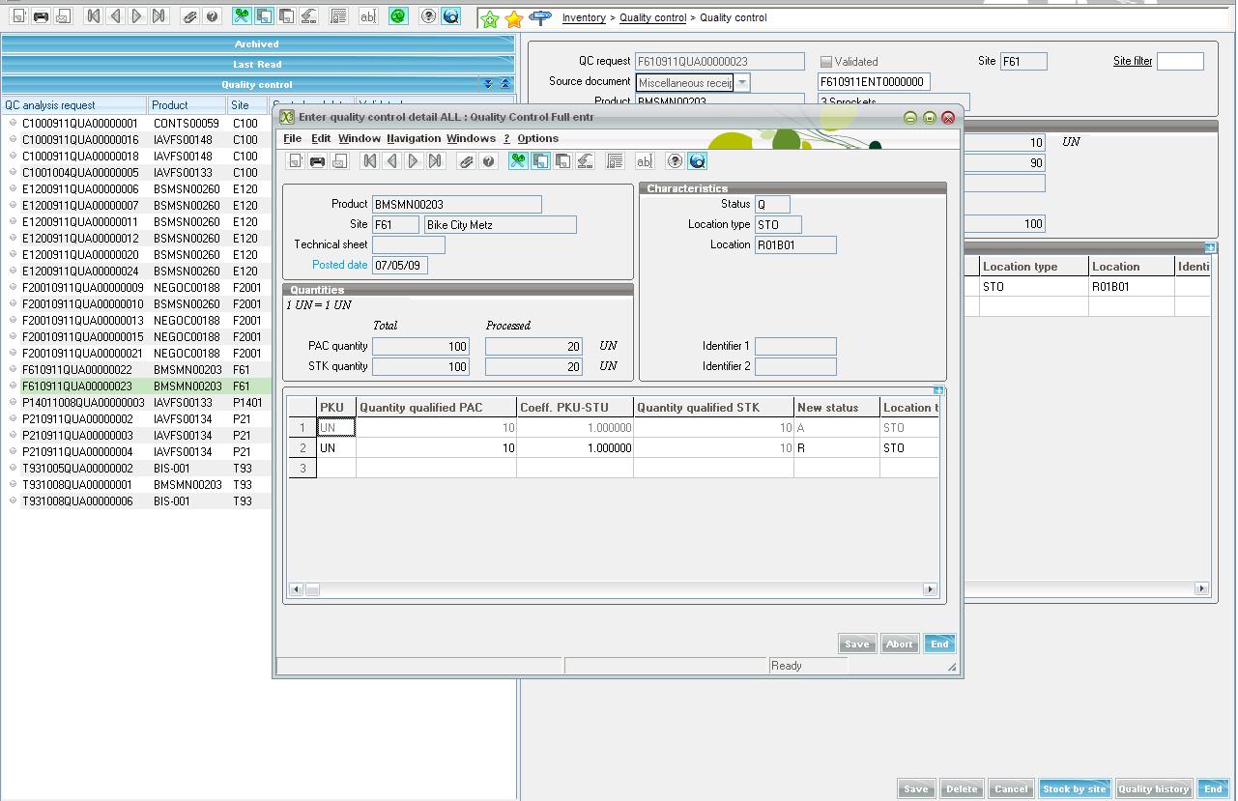Screen dimensions: 1238x801
Task: Open the Source document dropdown
Action: click(x=742, y=82)
